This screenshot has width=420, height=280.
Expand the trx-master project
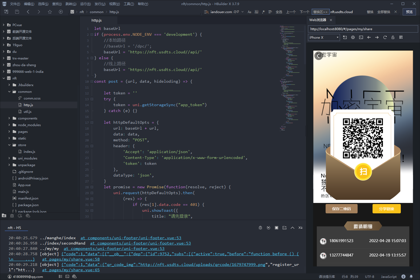3,58
